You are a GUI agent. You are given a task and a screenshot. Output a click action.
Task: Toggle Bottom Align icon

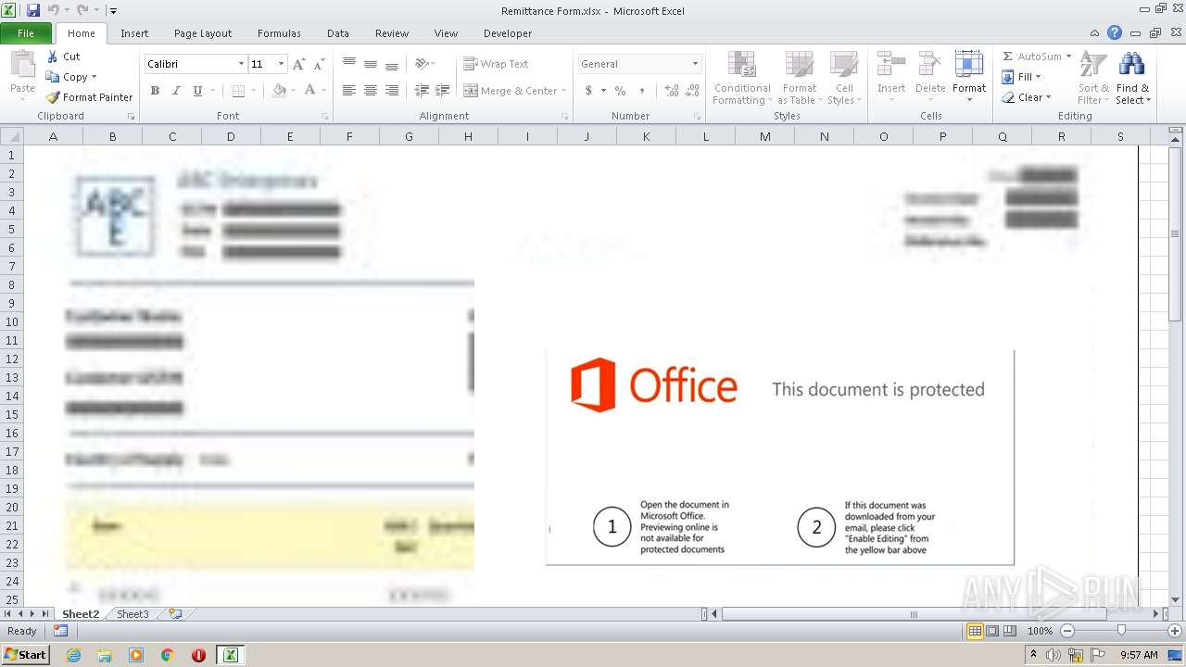coord(392,64)
